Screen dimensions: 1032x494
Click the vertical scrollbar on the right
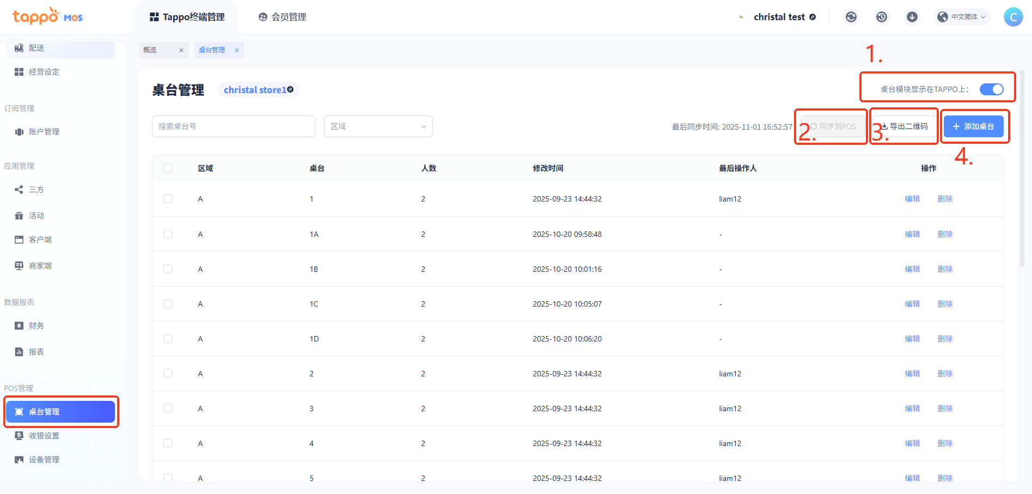tap(1022, 169)
